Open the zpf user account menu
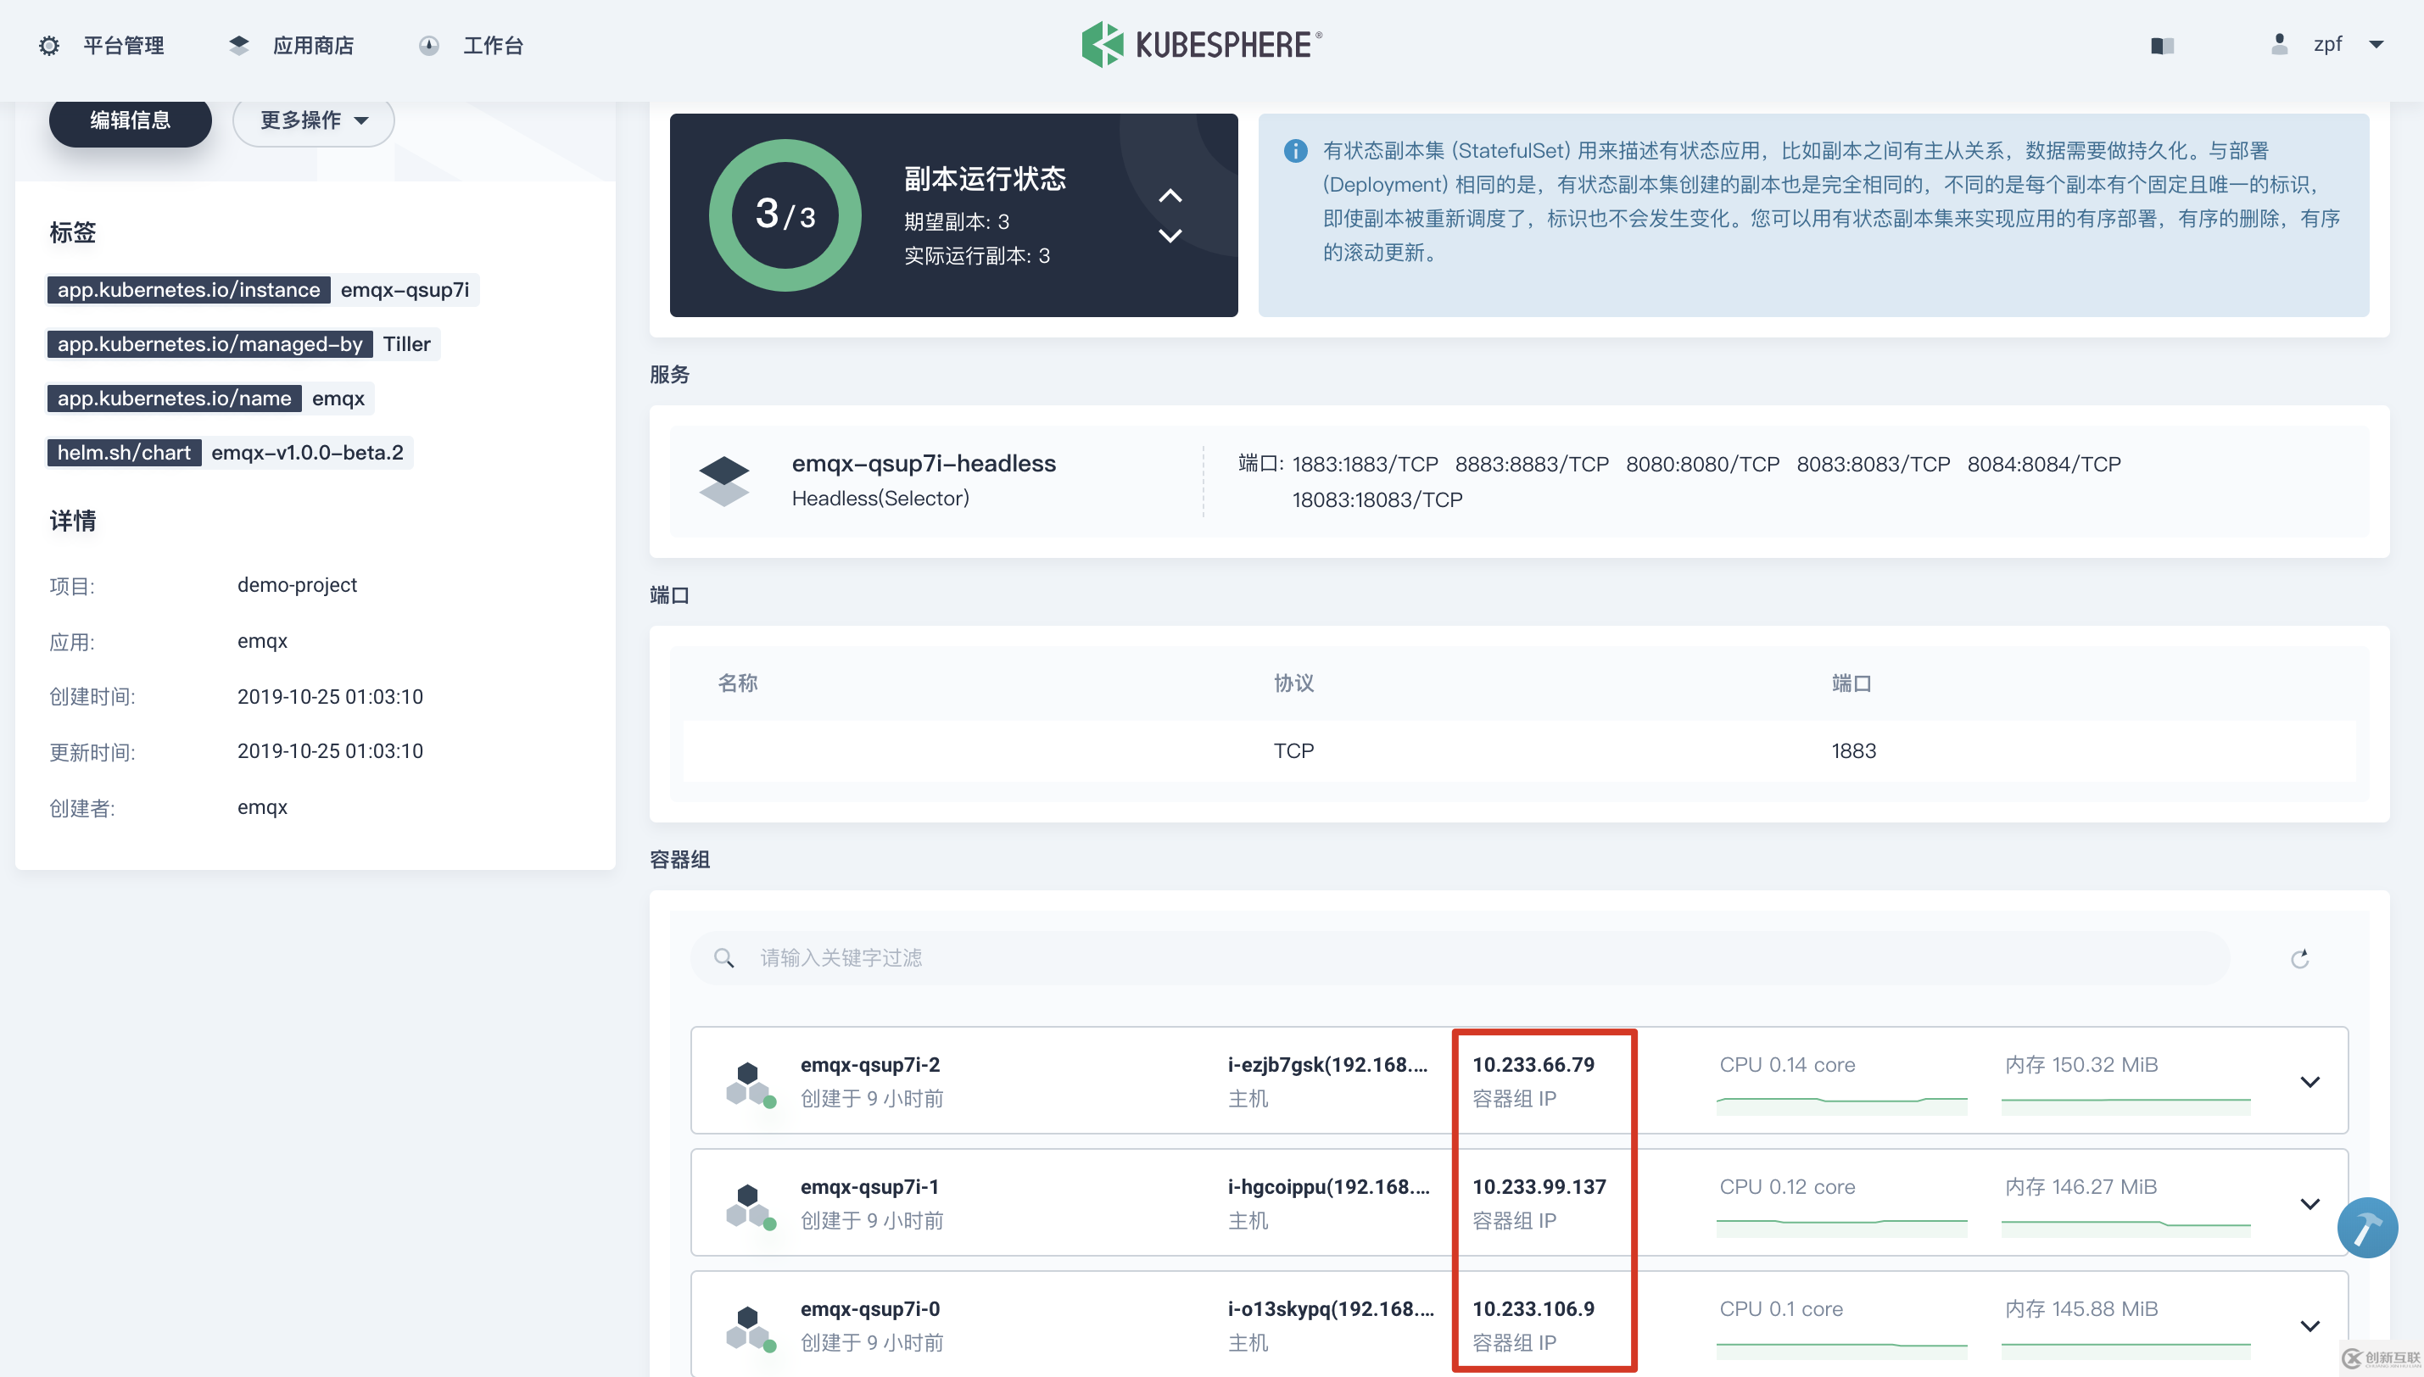The height and width of the screenshot is (1377, 2424). [x=2326, y=44]
